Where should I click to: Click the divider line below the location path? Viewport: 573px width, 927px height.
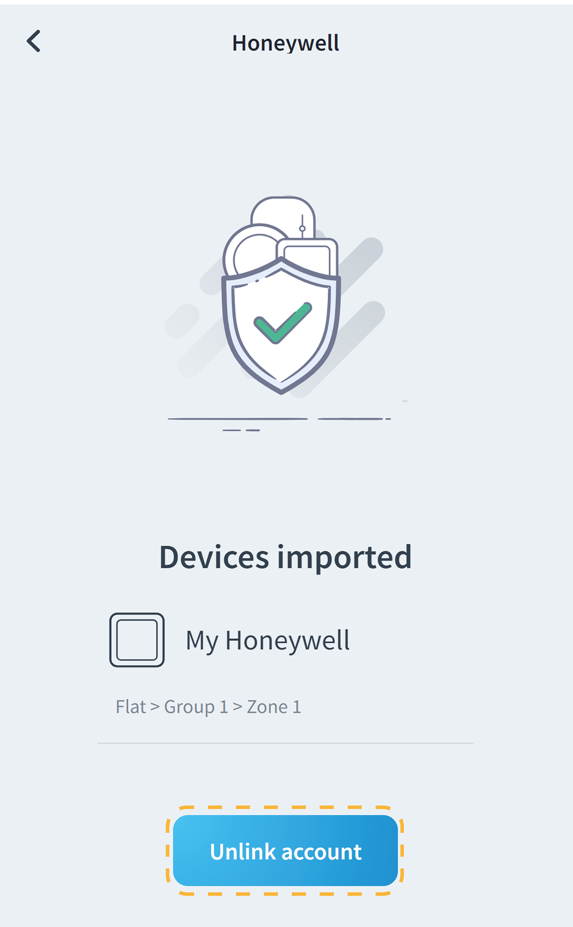[286, 743]
